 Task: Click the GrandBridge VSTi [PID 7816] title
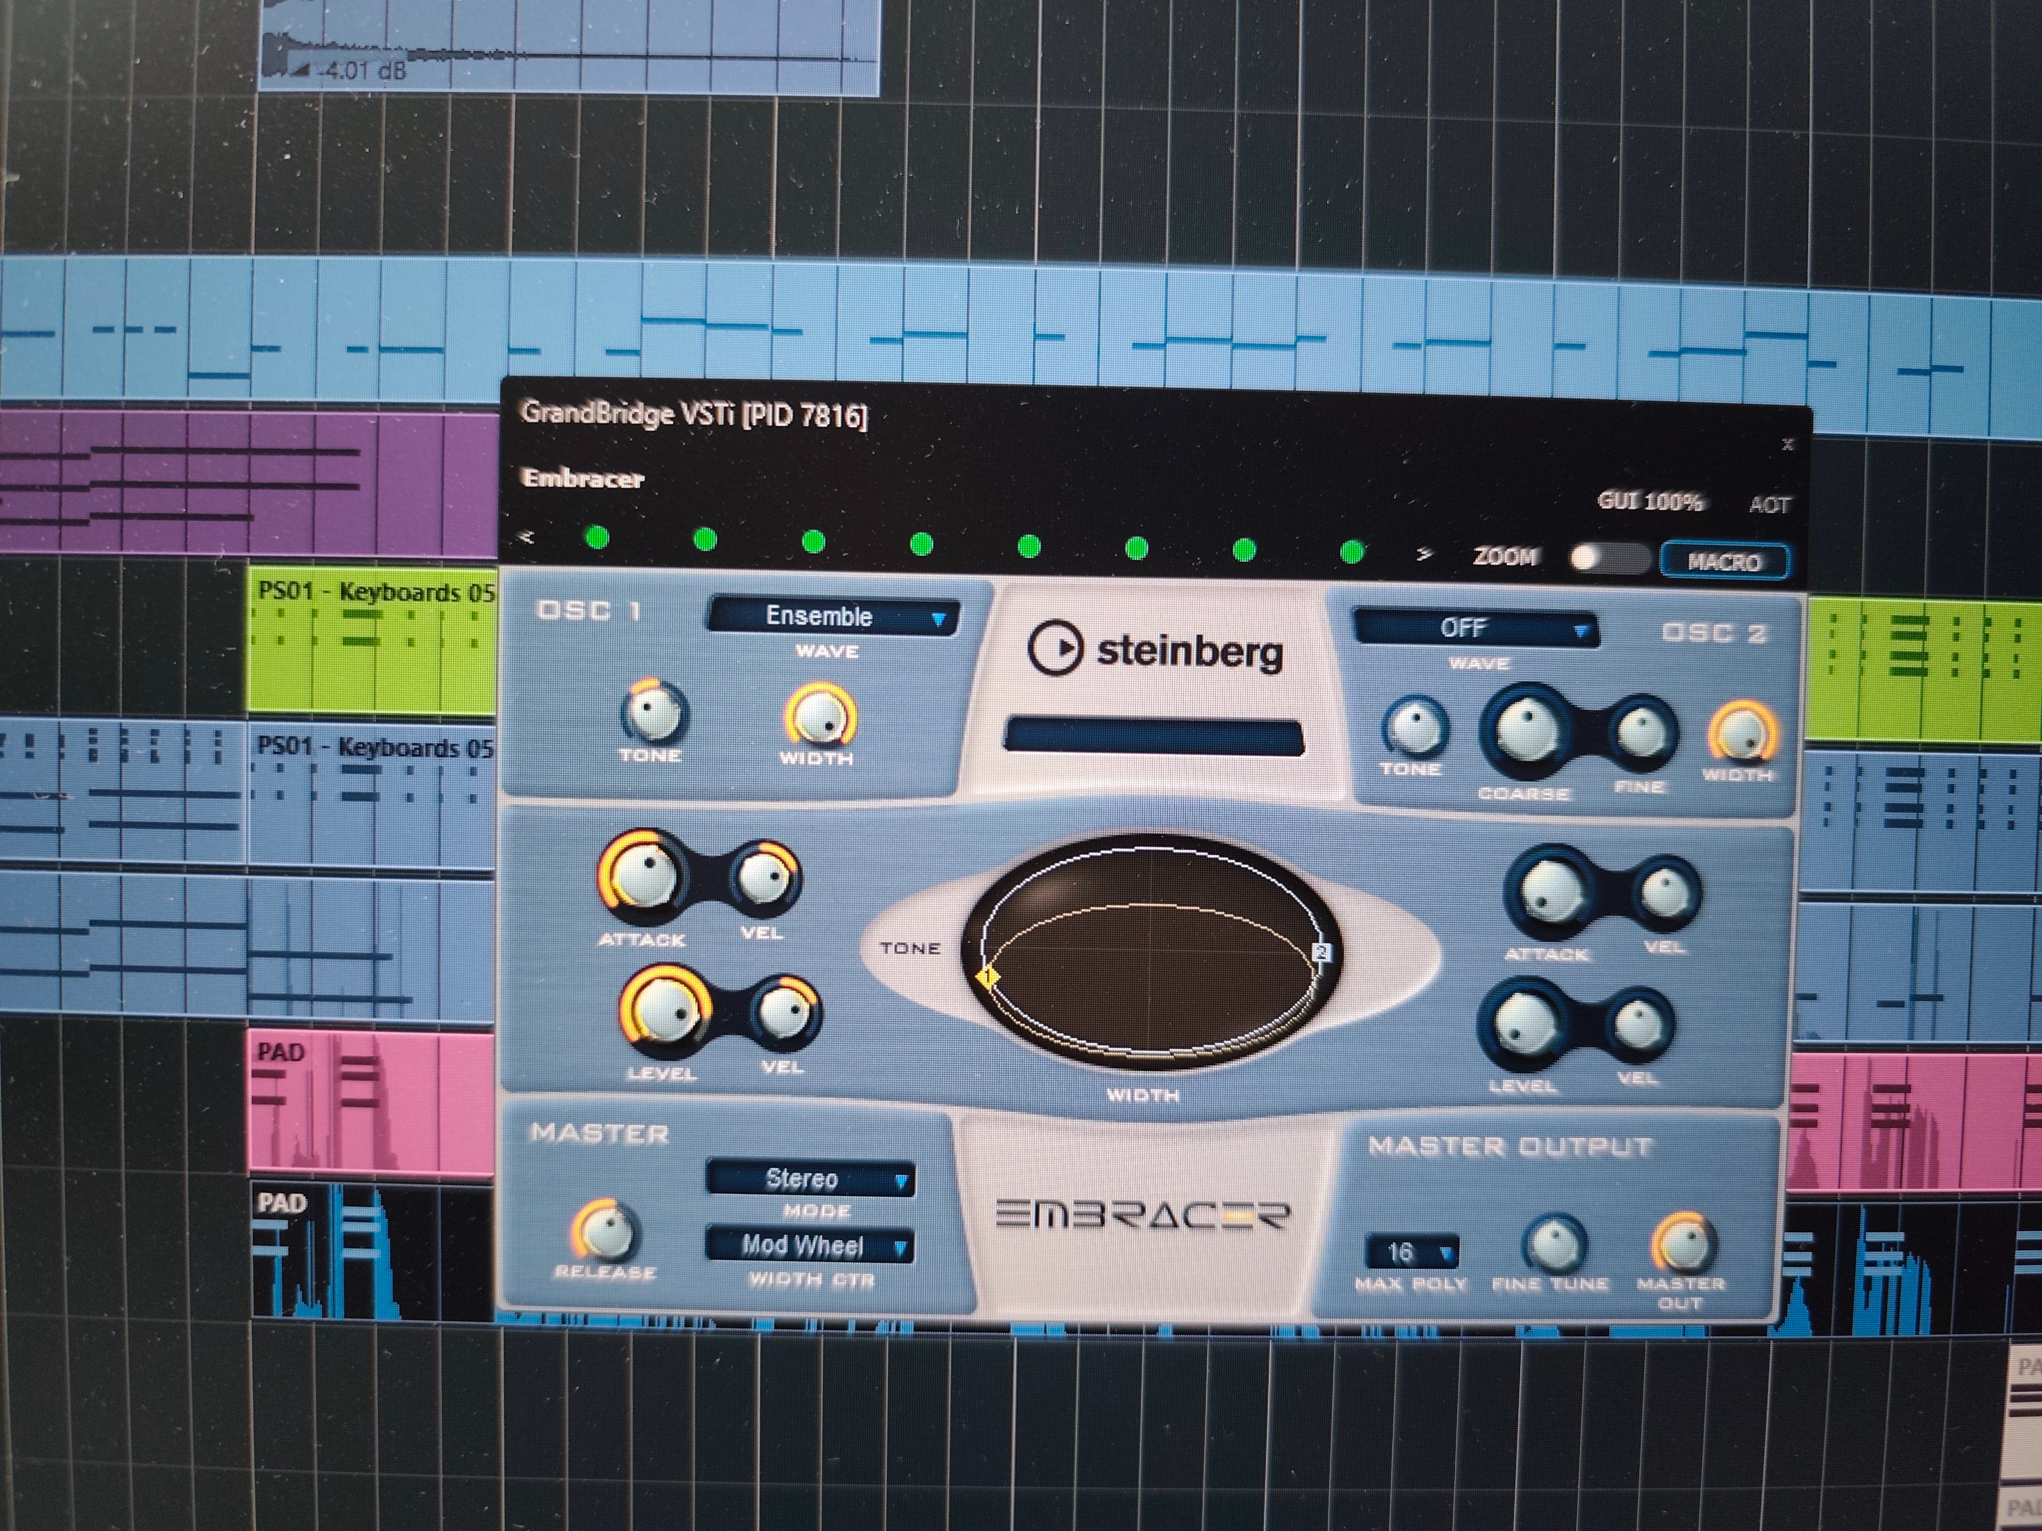tap(694, 414)
